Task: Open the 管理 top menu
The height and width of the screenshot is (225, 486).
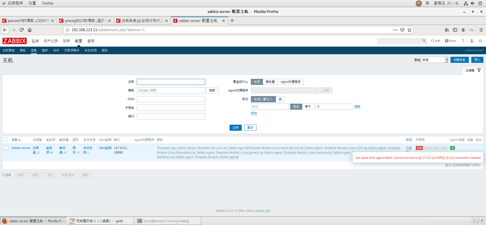Action: pos(91,41)
